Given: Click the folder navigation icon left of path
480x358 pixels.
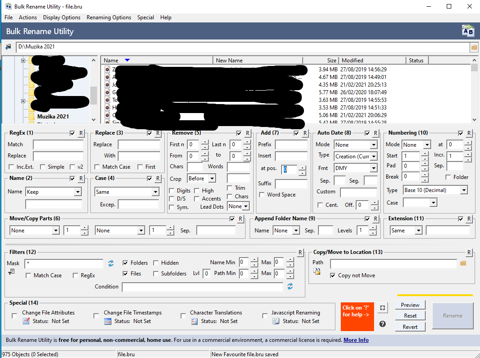Looking at the screenshot, I should [8, 47].
